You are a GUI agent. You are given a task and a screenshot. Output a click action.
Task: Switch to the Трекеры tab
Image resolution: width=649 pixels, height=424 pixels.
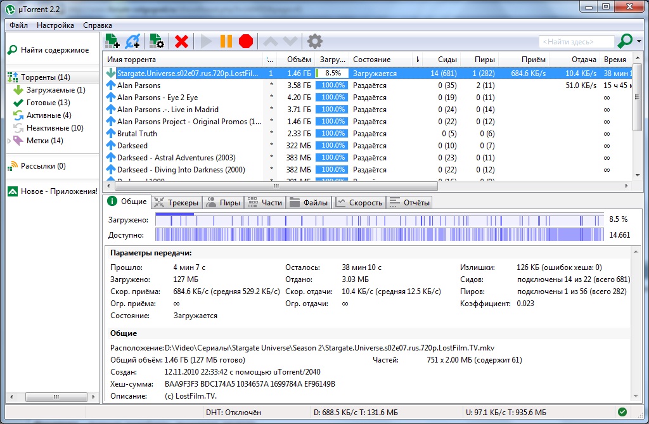[177, 203]
